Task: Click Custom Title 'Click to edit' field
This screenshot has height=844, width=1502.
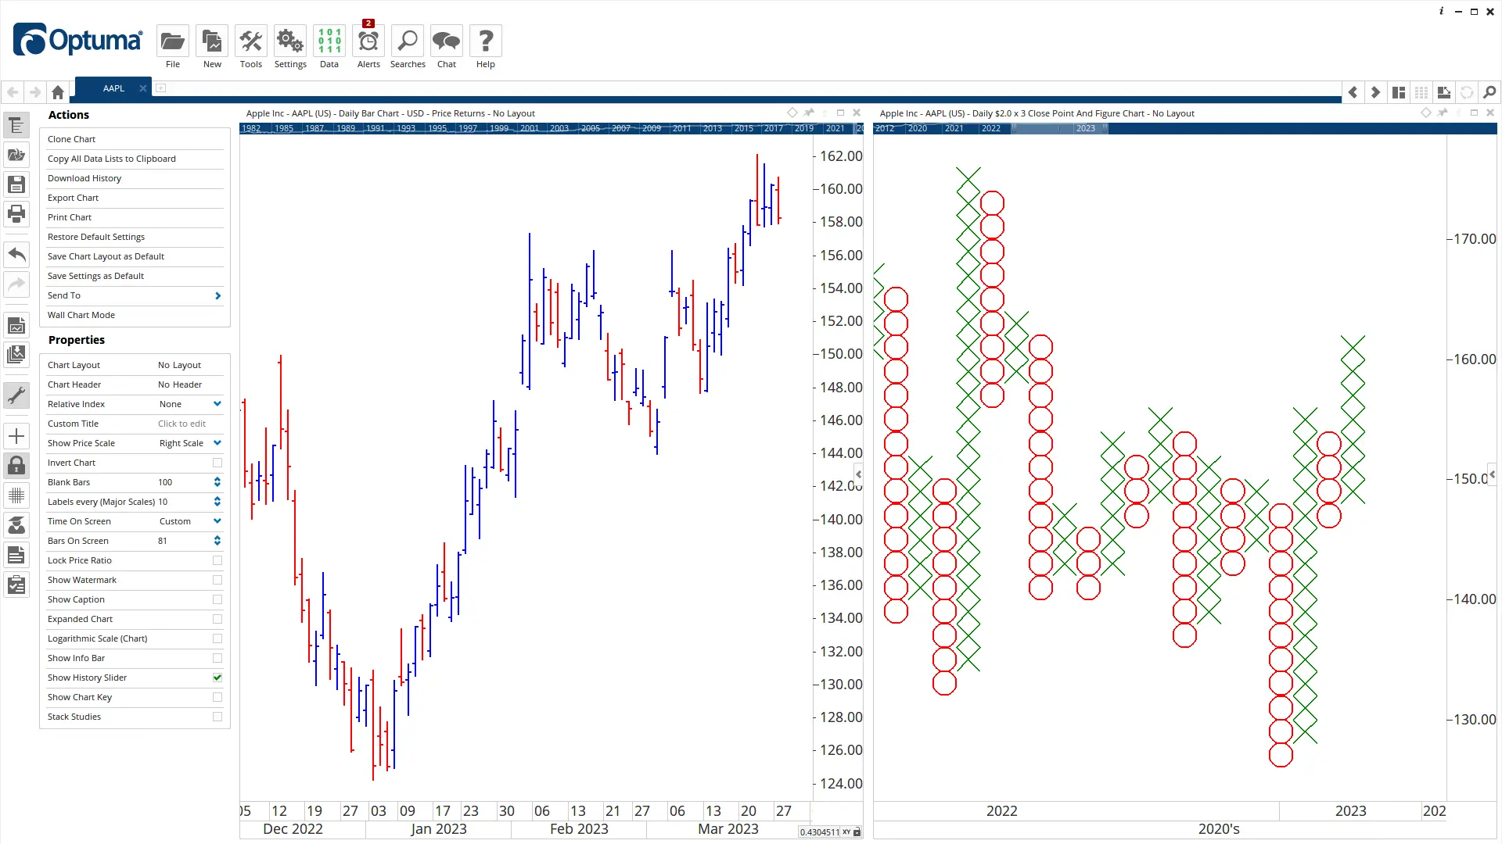Action: 181,424
